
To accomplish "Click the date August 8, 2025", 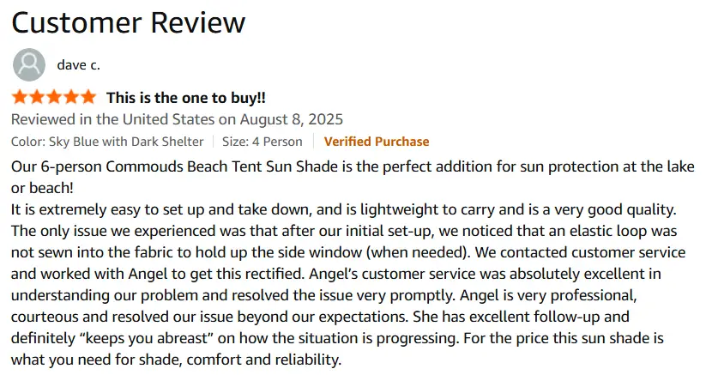I will coord(292,120).
